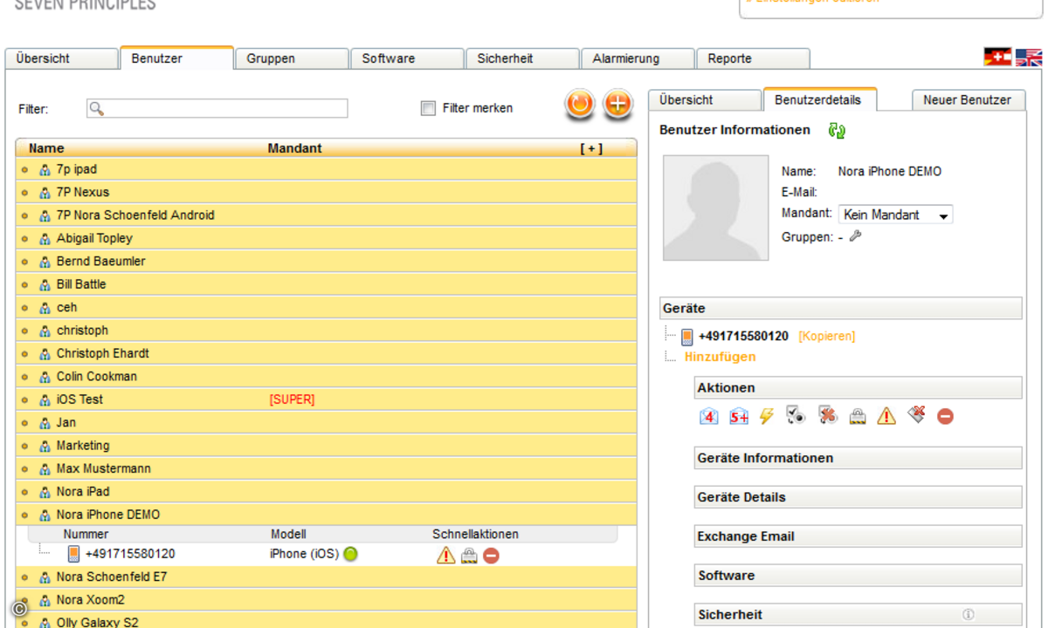Open the Alarmierung tab
Viewport: 1048px width, 628px height.
coord(638,58)
